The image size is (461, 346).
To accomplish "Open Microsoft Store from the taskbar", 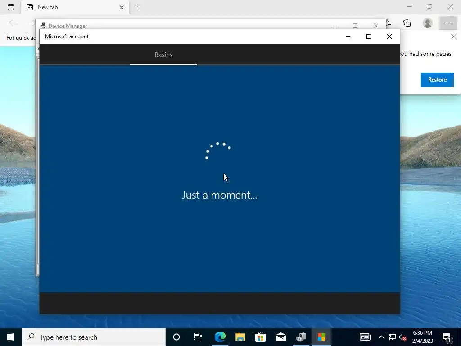I will pos(261,337).
